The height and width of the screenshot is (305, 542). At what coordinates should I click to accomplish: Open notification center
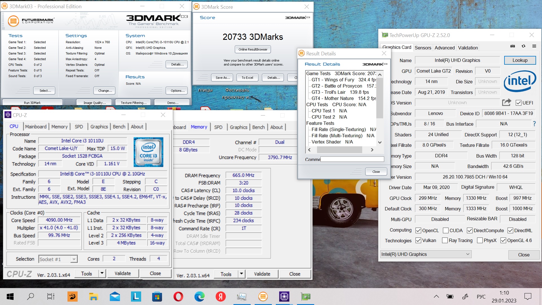(528, 297)
